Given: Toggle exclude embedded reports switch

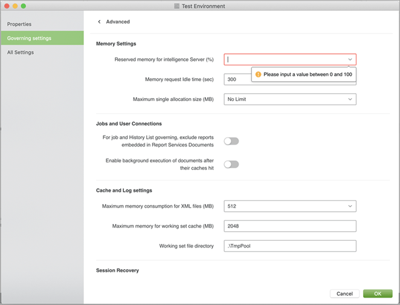Looking at the screenshot, I should coord(231,141).
